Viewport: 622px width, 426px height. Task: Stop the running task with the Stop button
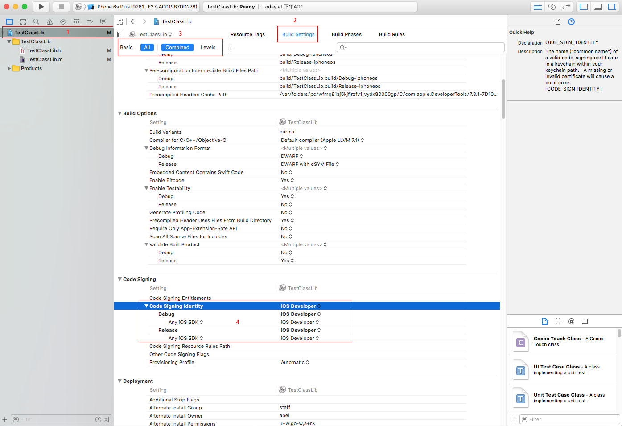62,7
